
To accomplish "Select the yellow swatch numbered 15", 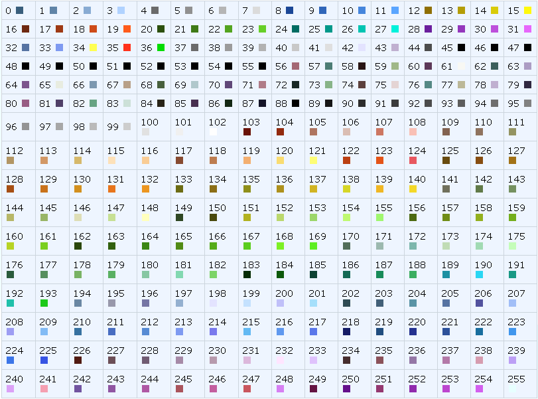I will (x=528, y=11).
